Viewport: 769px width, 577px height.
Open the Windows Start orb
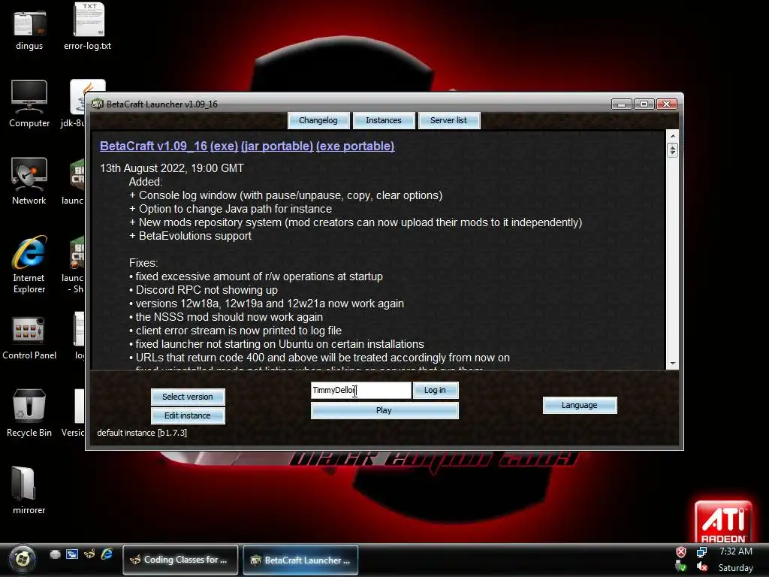tap(22, 559)
